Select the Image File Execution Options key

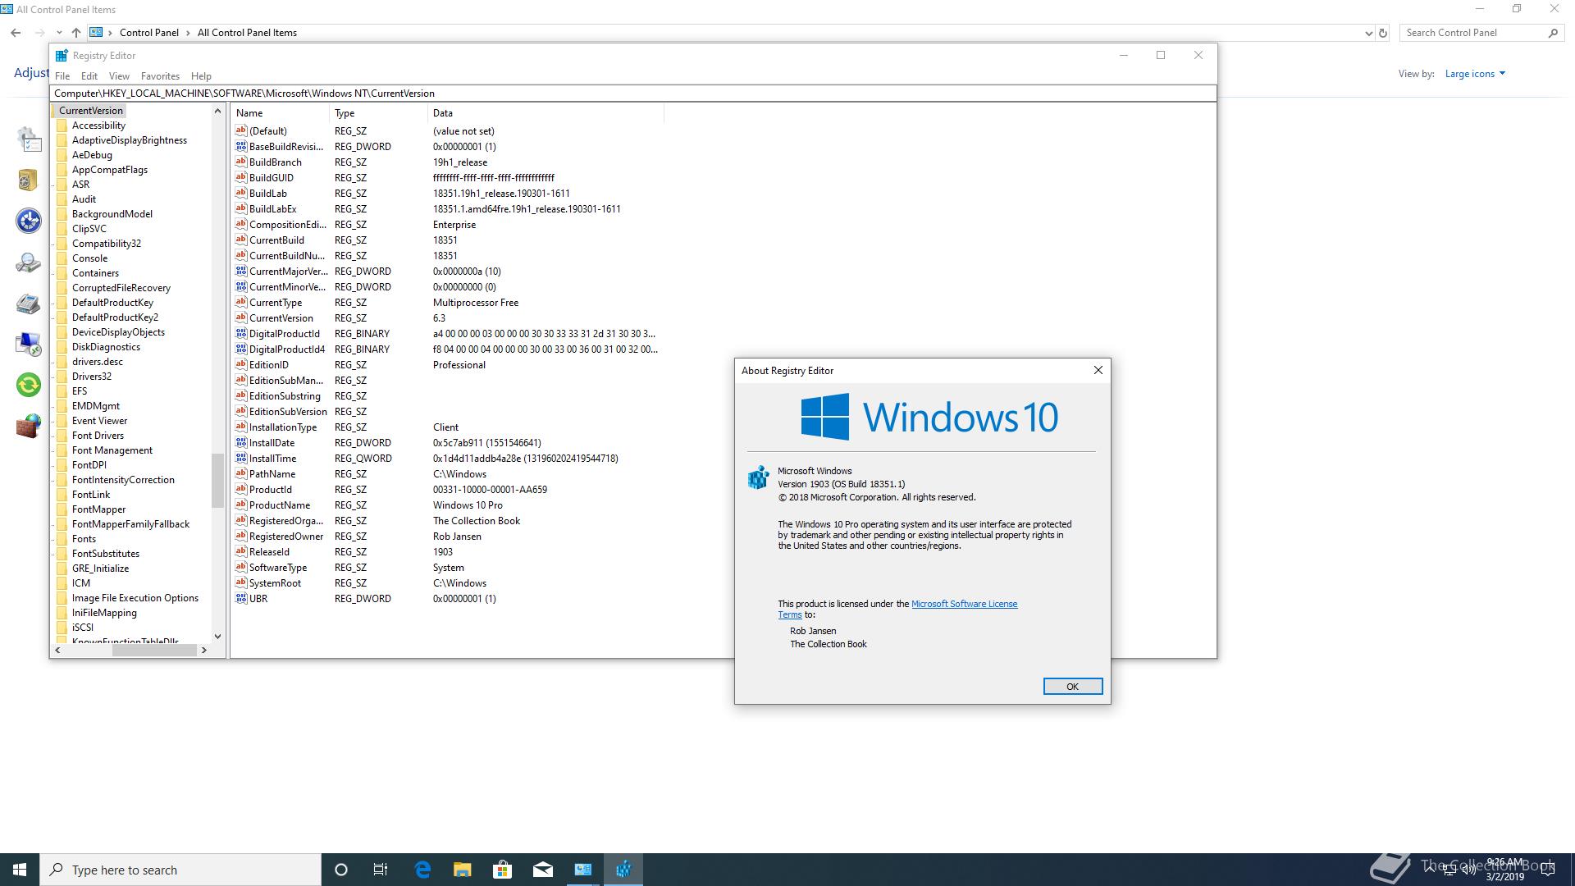[135, 598]
